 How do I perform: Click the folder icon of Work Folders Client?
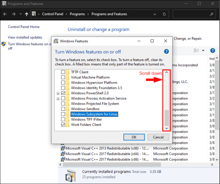68,124
